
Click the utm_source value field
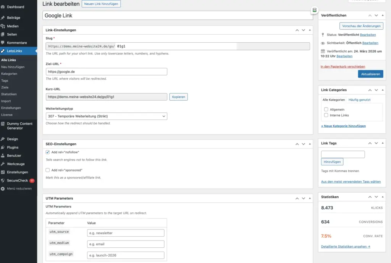coord(126,233)
